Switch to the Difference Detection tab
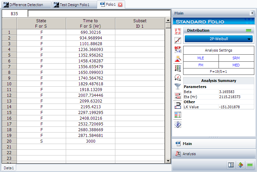This screenshot has width=257, height=172. click(26, 5)
